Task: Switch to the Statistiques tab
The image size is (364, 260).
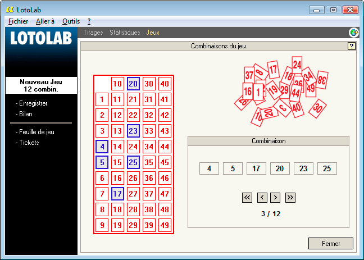Action: coord(125,33)
